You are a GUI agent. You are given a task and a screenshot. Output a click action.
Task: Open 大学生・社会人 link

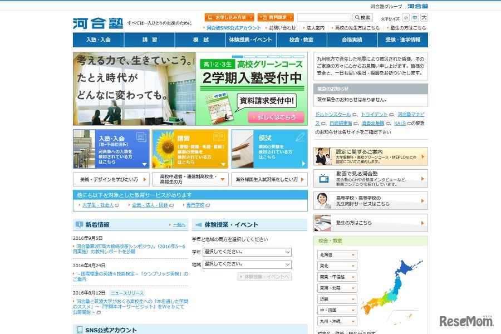(x=98, y=205)
